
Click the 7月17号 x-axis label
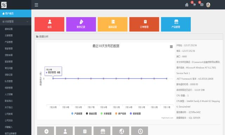point(91,107)
